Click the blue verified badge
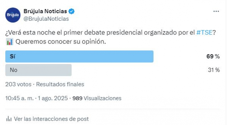The width and height of the screenshot is (227, 125). pyautogui.click(x=71, y=11)
